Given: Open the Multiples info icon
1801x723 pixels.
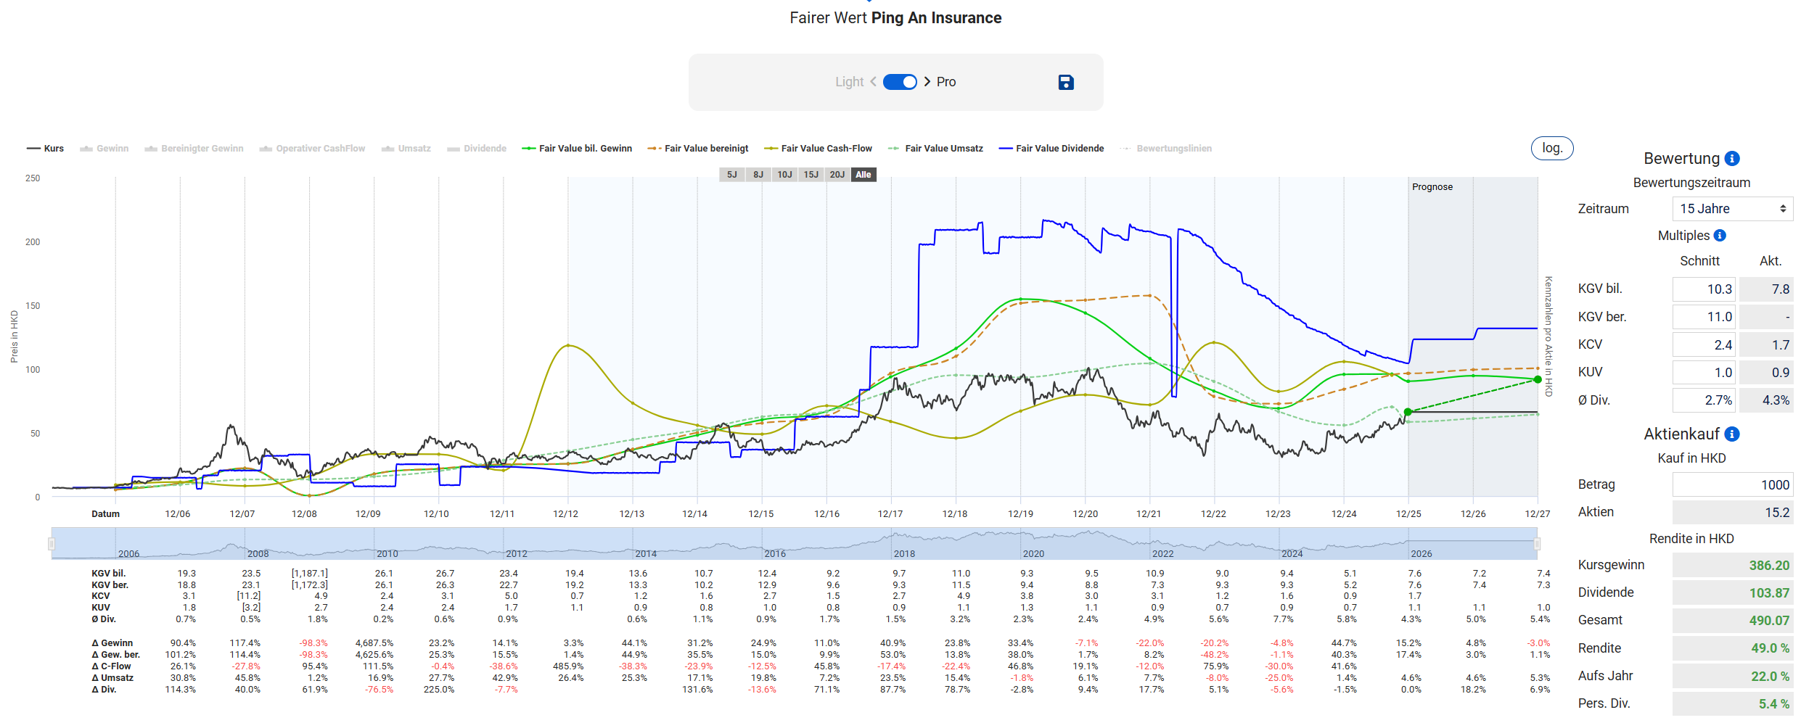Looking at the screenshot, I should pyautogui.click(x=1720, y=236).
